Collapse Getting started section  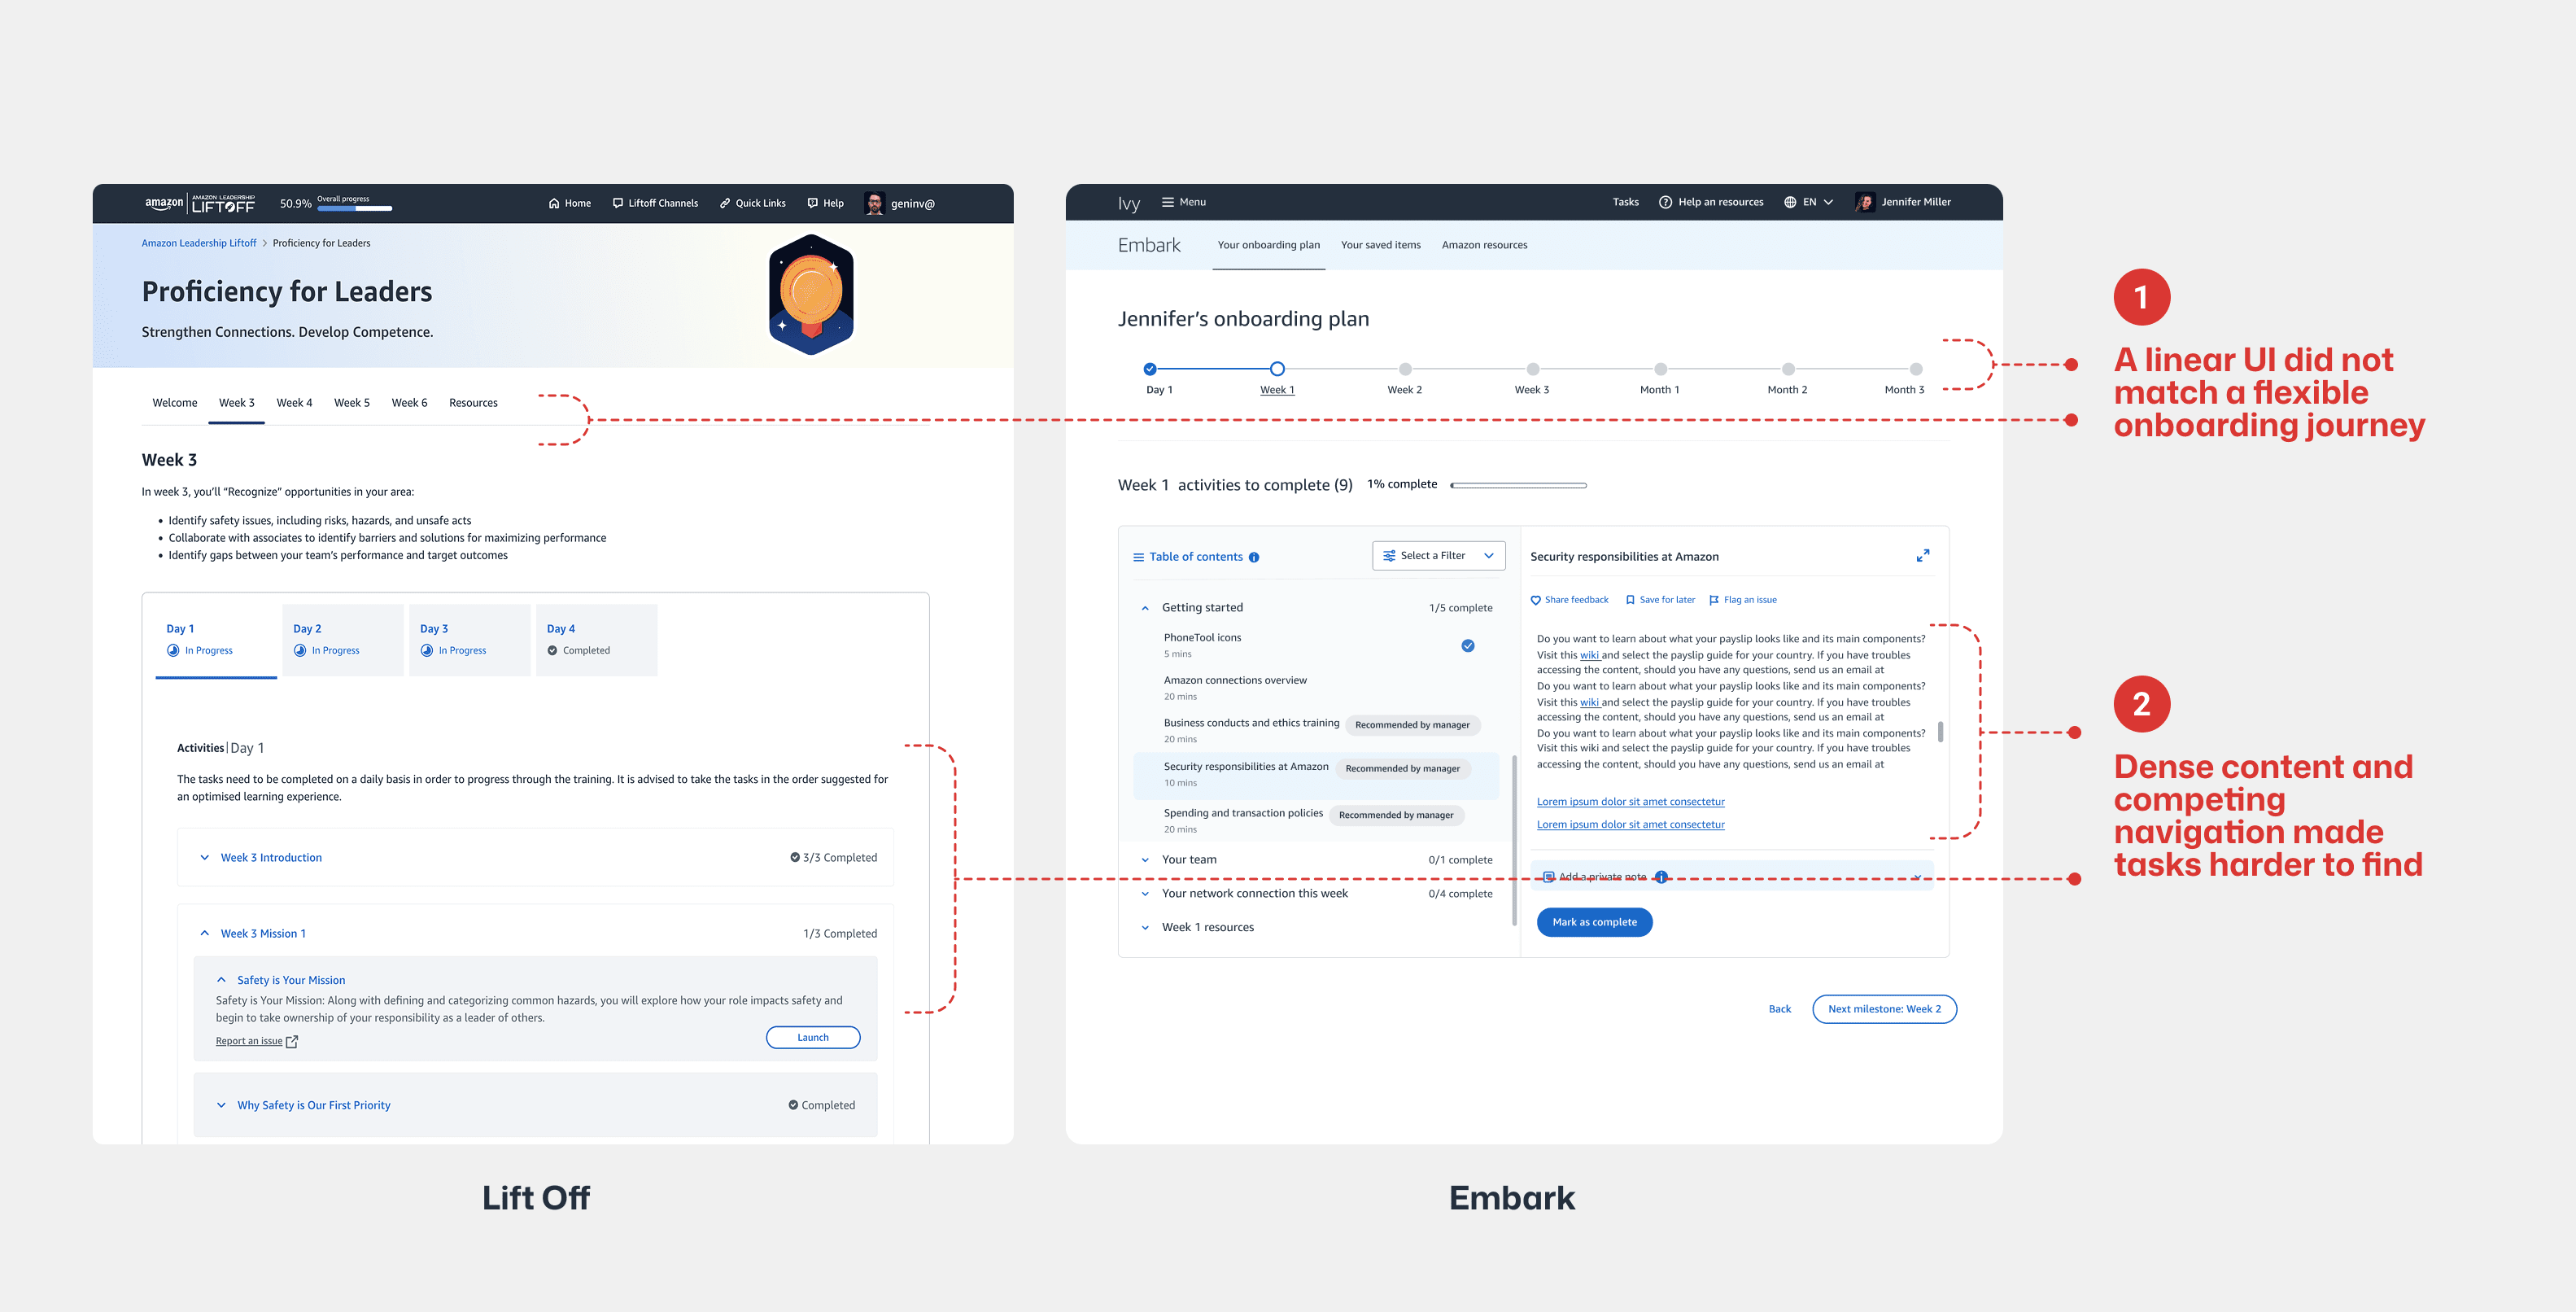tap(1145, 608)
